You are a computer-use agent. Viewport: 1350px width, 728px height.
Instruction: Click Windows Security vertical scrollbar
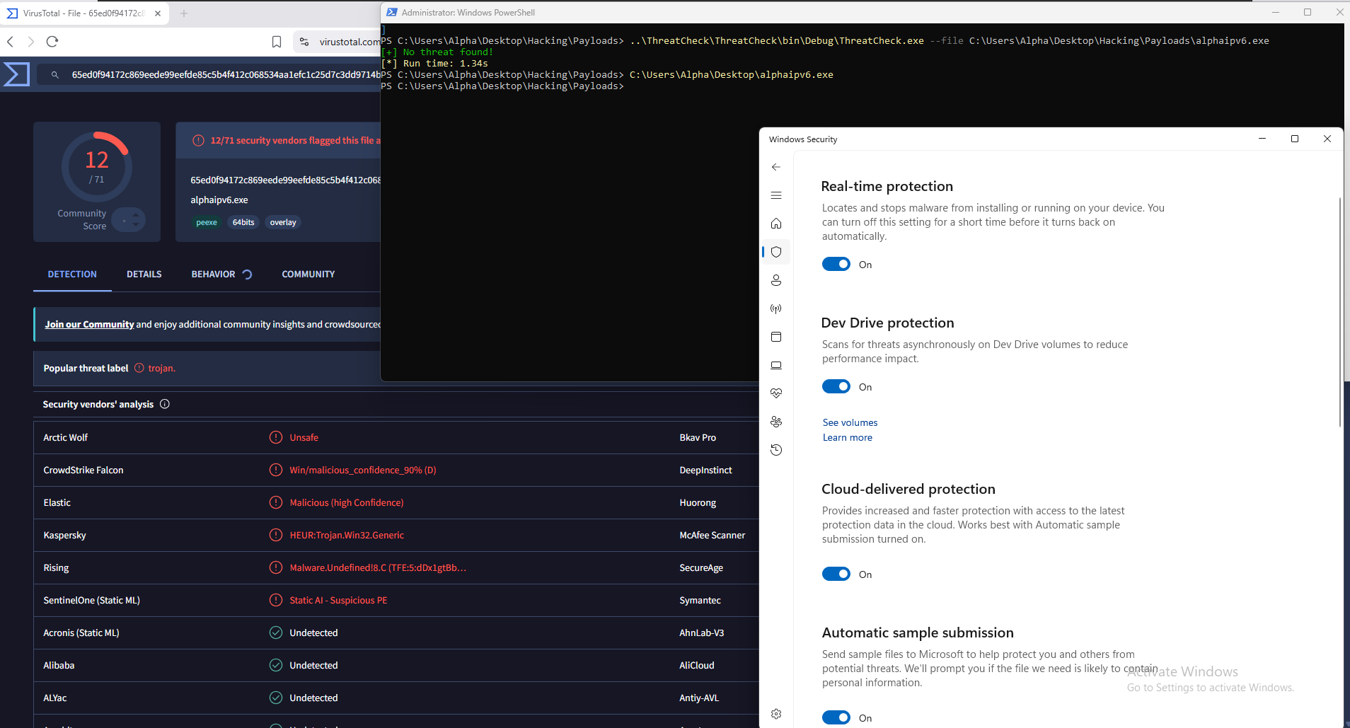(1340, 311)
